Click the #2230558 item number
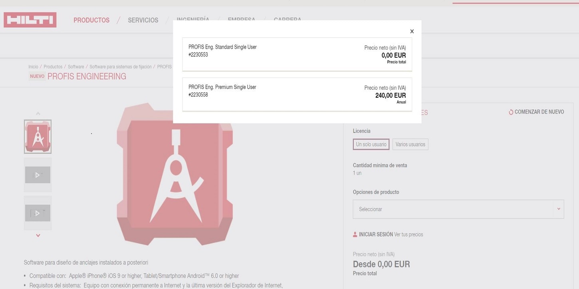The width and height of the screenshot is (579, 289). coord(198,95)
